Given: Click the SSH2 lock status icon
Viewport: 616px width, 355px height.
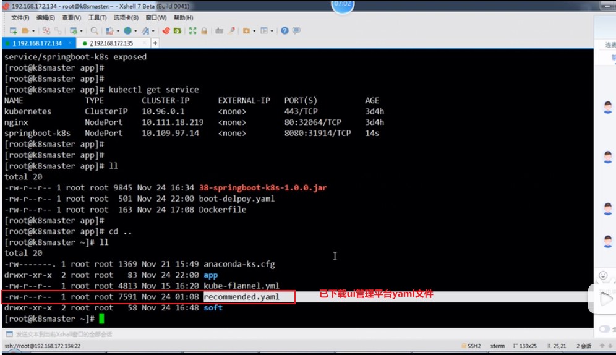Looking at the screenshot, I should (464, 346).
